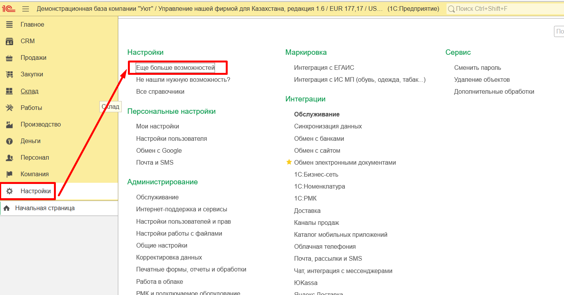This screenshot has width=564, height=295.
Task: Open the Доставка link
Action: click(x=307, y=211)
